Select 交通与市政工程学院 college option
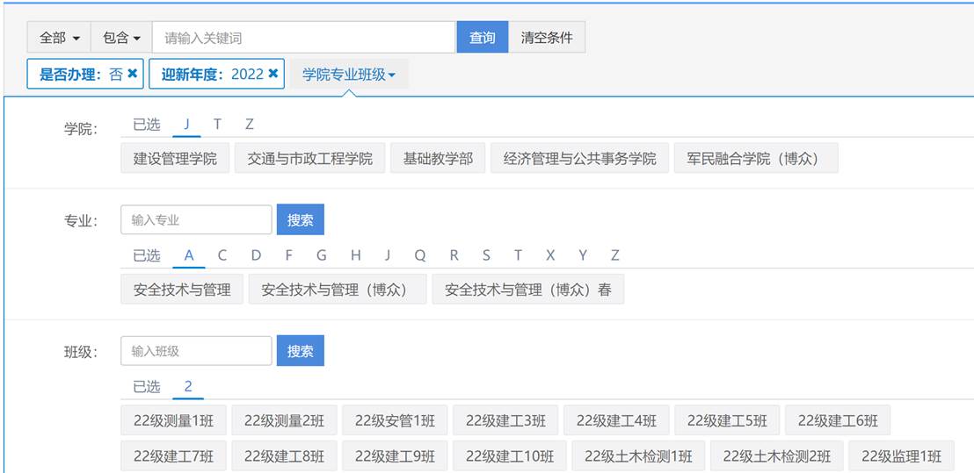The image size is (974, 473). 309,159
